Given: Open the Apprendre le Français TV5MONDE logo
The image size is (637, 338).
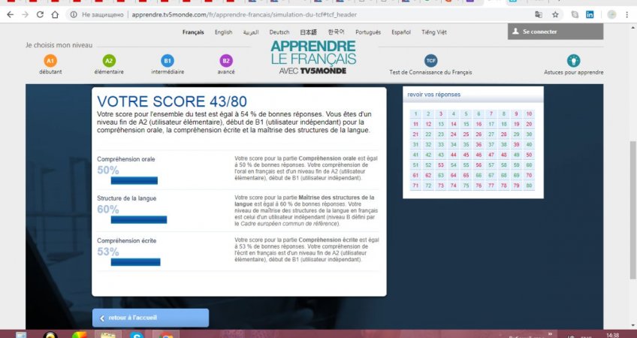Looking at the screenshot, I should 313,57.
